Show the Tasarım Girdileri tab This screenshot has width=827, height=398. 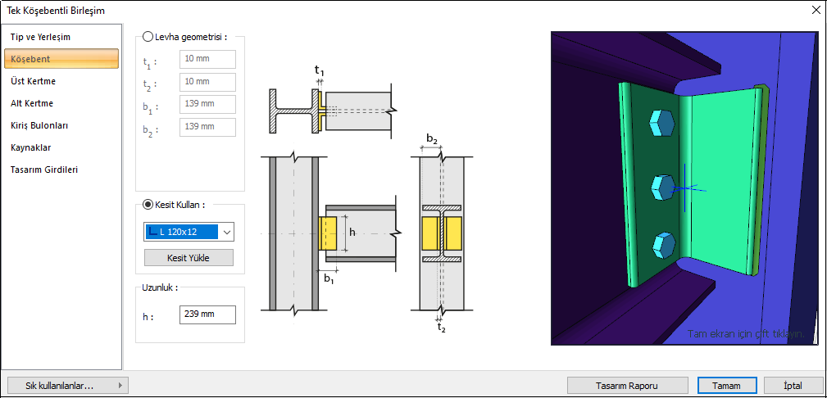coord(44,170)
